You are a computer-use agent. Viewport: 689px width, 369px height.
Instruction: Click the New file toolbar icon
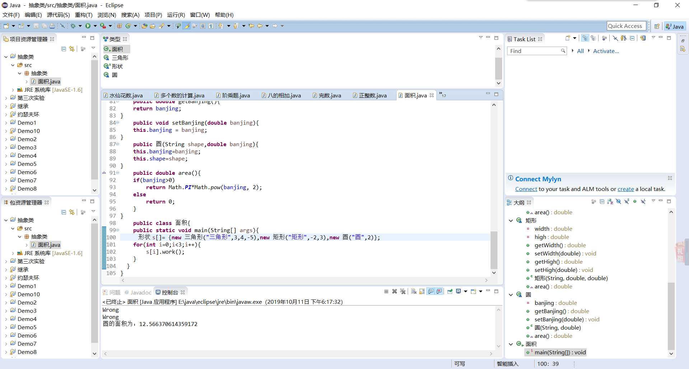coord(6,26)
